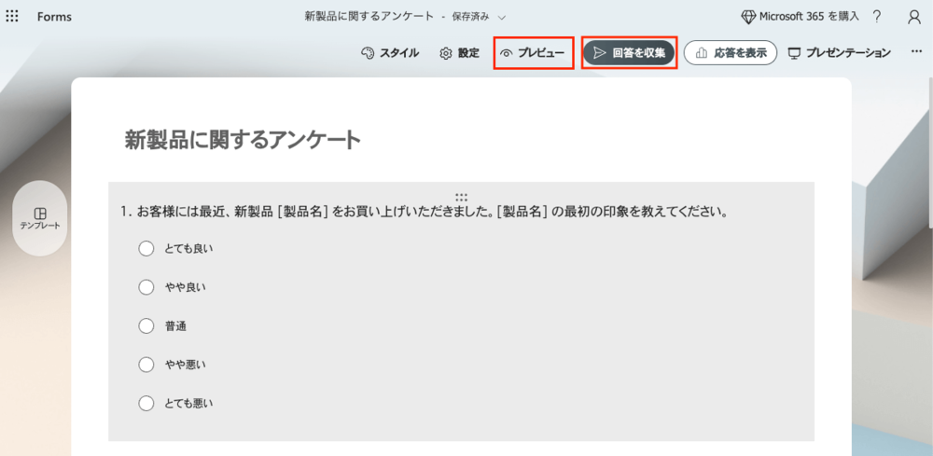Click the form heading 新製品に関するアンケート
Screen dimensions: 933x456
click(243, 140)
